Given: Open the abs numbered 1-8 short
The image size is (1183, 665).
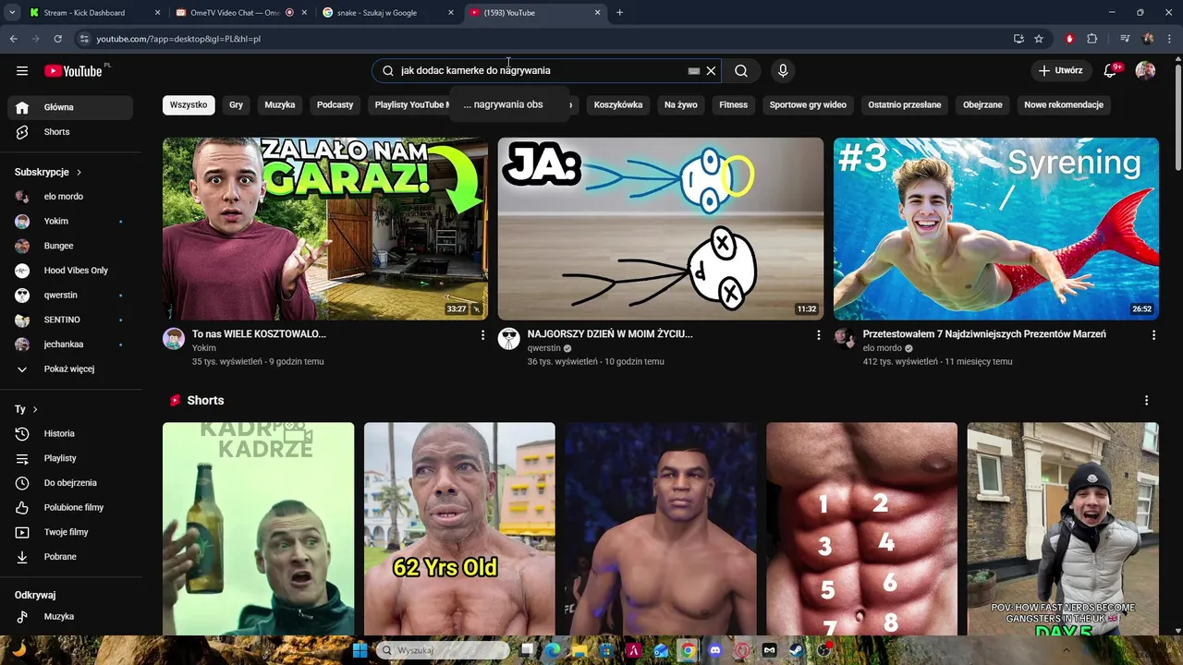Looking at the screenshot, I should (861, 529).
